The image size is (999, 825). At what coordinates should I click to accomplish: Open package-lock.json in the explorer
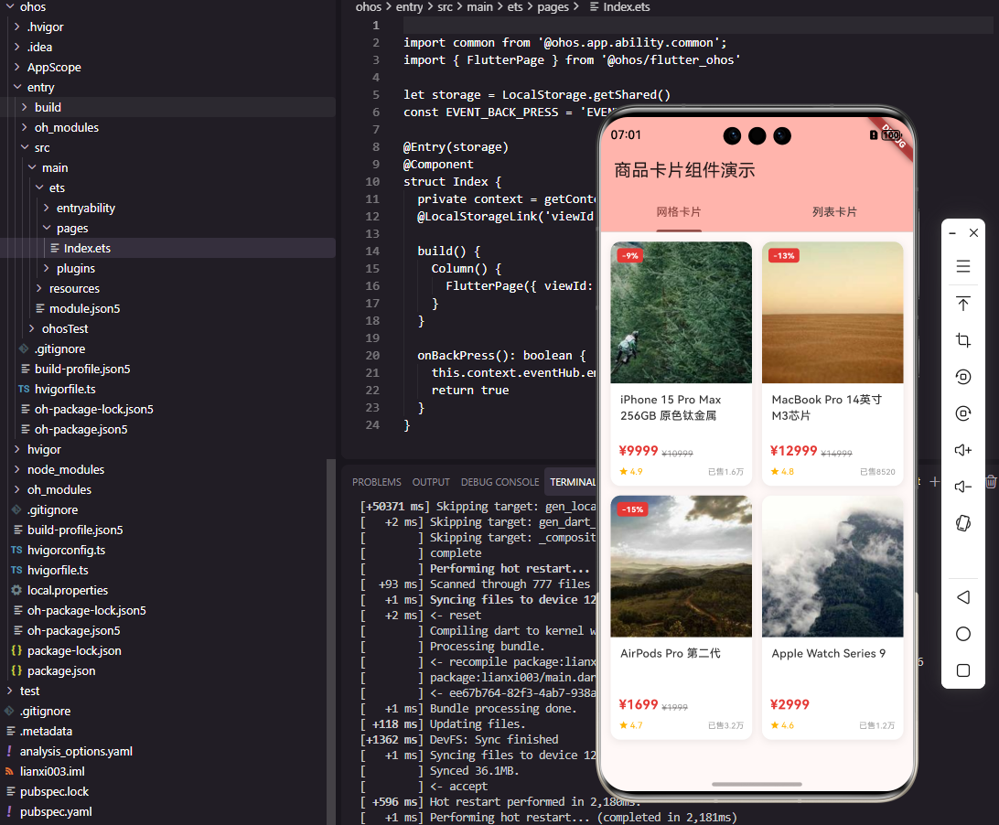[x=74, y=650]
